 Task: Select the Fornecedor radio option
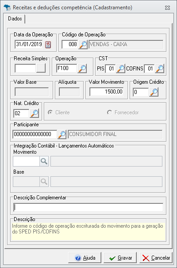[x=109, y=113]
